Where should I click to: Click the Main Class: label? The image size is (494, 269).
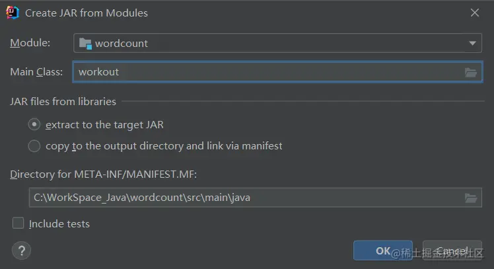[36, 72]
